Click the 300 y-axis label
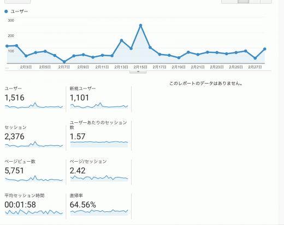 pyautogui.click(x=11, y=20)
